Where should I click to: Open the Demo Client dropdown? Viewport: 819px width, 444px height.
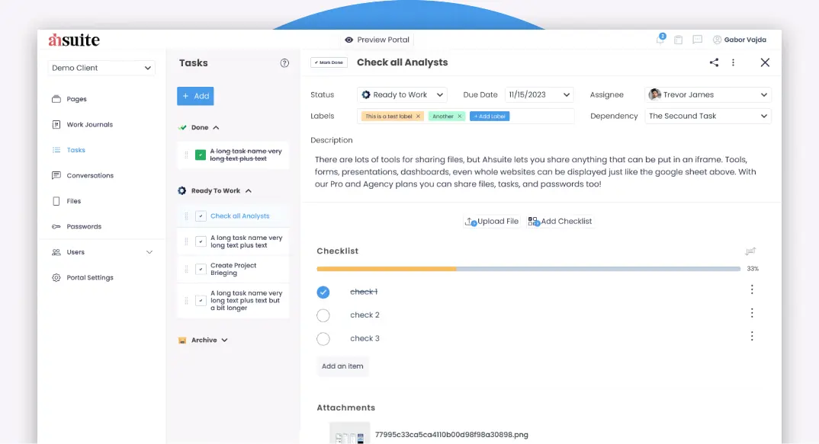coord(101,68)
